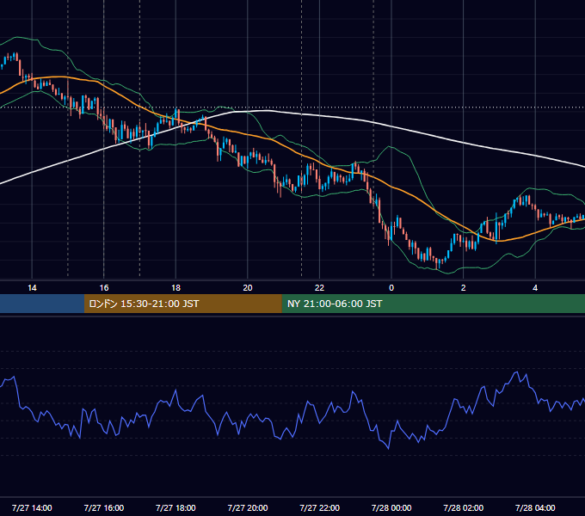Click the ロンドン 15:30-21:00 JST session bar

[182, 304]
